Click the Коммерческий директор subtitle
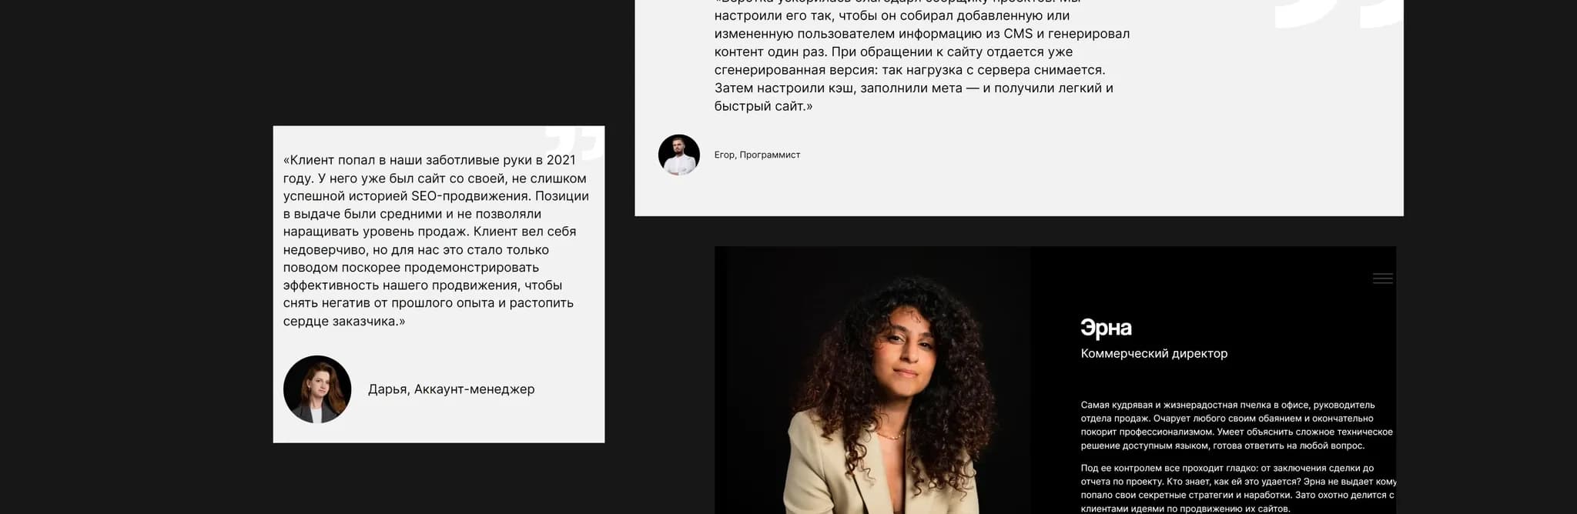The image size is (1577, 514). [1154, 354]
